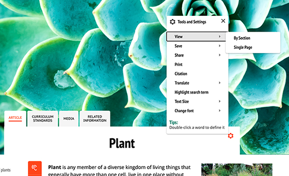Viewport: 289px width, 176px height.
Task: Expand the Text Size submenu arrow
Action: tap(220, 101)
